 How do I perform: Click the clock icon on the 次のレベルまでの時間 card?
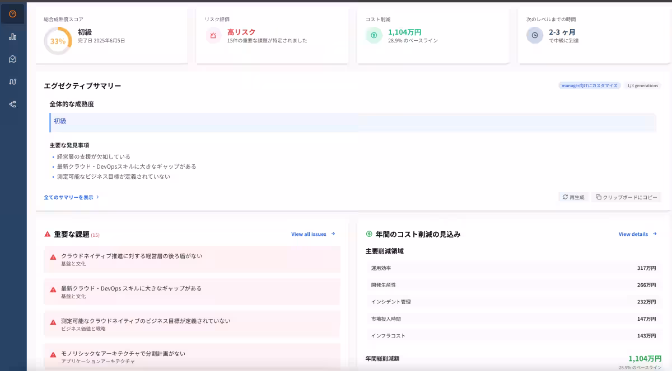point(534,36)
